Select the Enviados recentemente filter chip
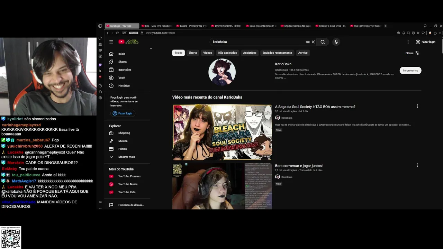Image resolution: width=443 pixels, height=249 pixels. (277, 53)
